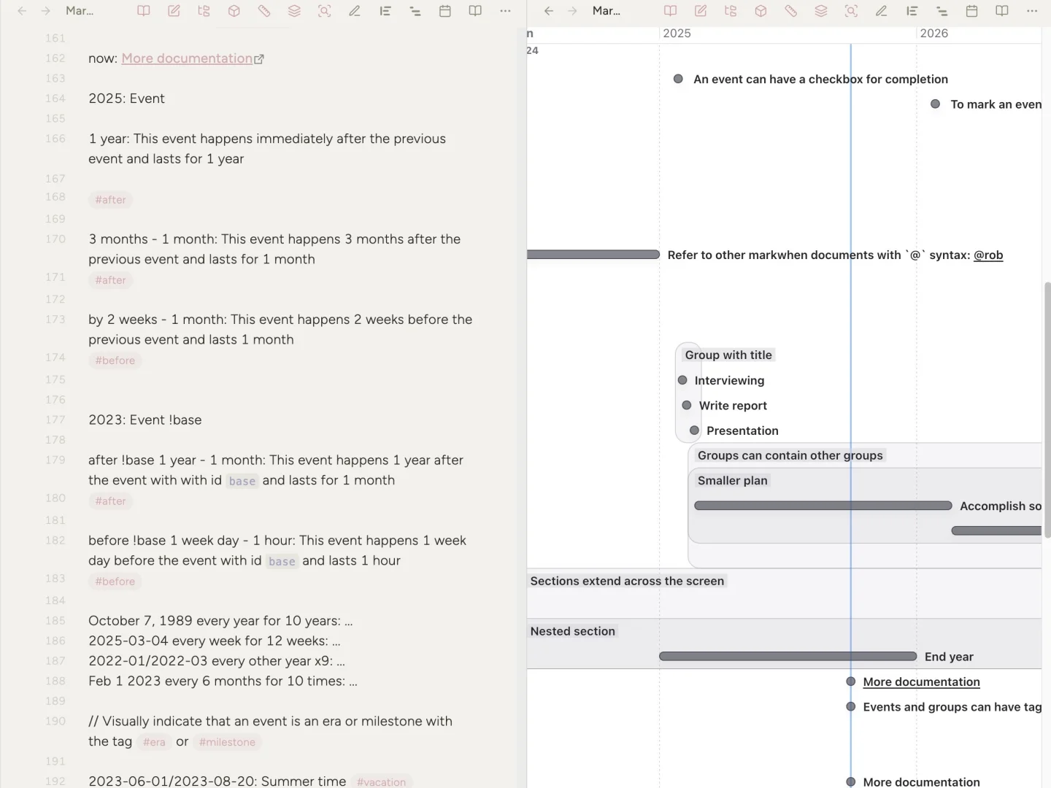The image size is (1051, 788).
Task: Open more options menu in left pane
Action: click(505, 11)
